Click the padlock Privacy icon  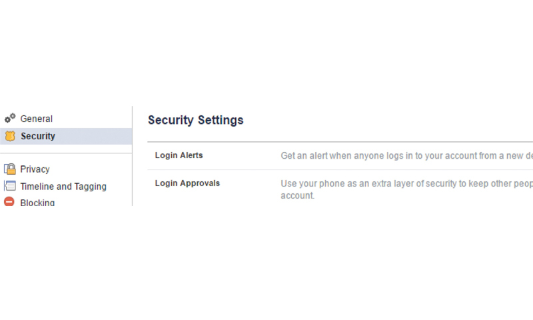[10, 169]
